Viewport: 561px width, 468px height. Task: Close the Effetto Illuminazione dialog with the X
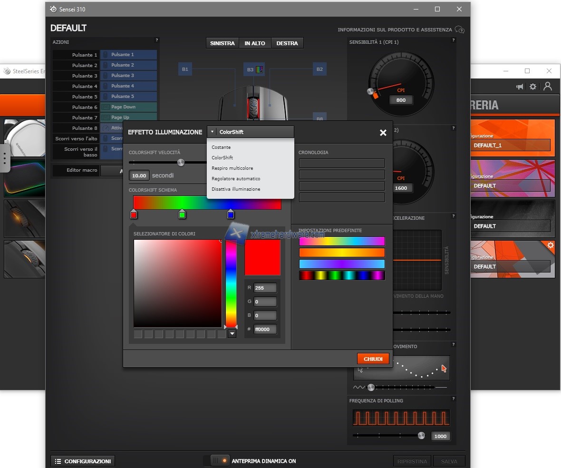[x=383, y=133]
